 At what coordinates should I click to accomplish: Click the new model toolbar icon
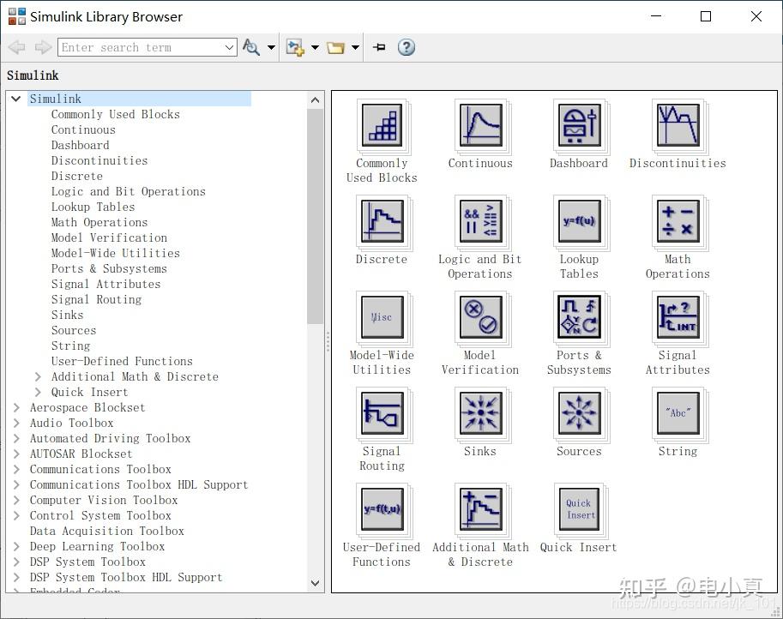(x=295, y=47)
